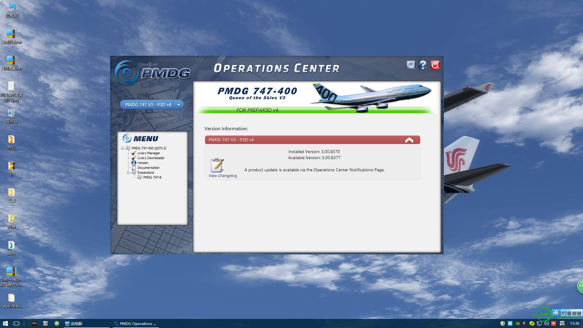Open PMDG 747-8 expansion item

click(x=152, y=177)
